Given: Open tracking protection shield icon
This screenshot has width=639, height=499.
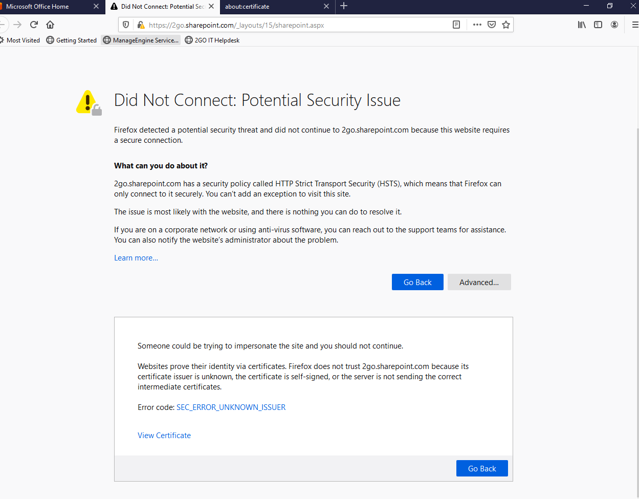Looking at the screenshot, I should tap(126, 25).
